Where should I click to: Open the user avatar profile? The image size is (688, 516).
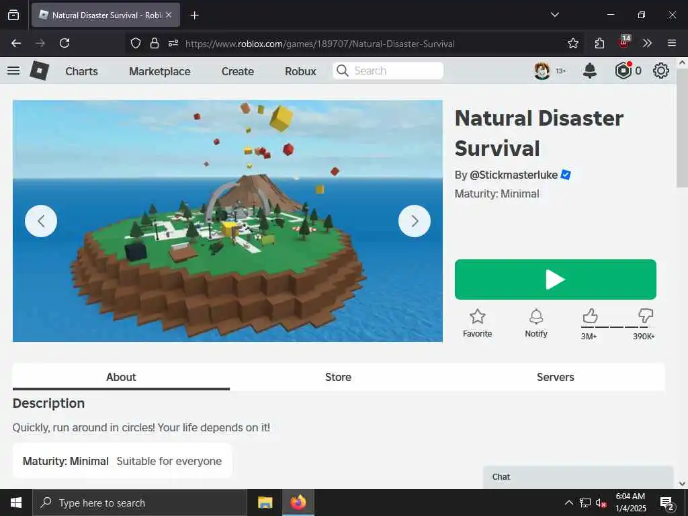coord(542,71)
